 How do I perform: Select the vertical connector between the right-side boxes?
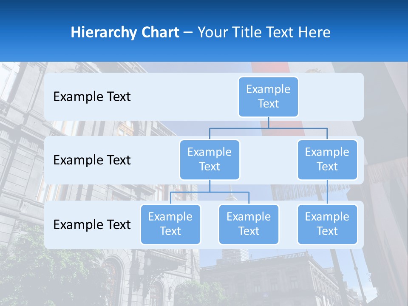click(x=327, y=192)
